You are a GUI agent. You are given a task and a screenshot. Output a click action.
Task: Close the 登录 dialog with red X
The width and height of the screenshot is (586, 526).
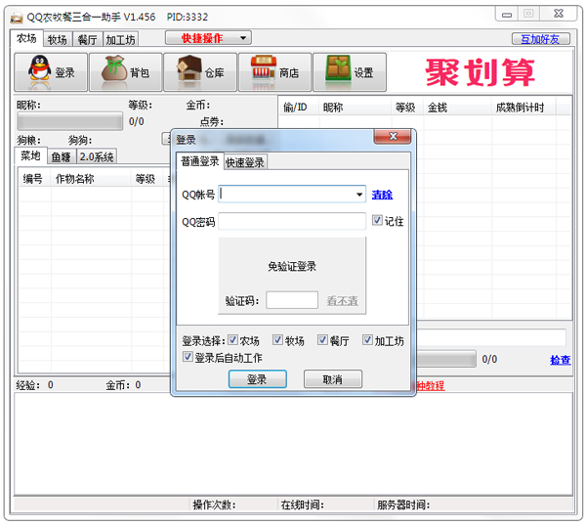[393, 137]
